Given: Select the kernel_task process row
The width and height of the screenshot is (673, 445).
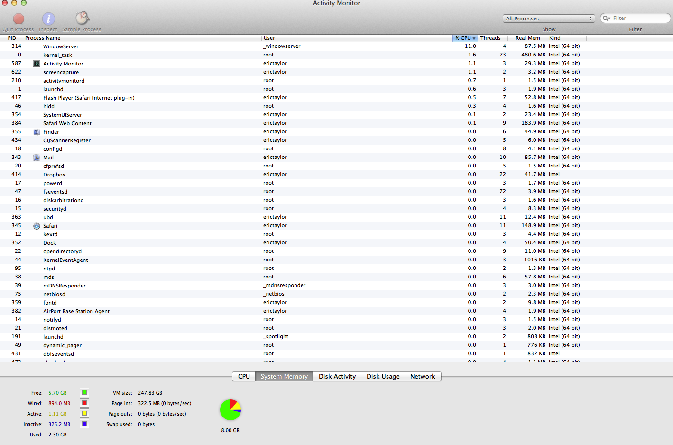Looking at the screenshot, I should click(x=336, y=55).
